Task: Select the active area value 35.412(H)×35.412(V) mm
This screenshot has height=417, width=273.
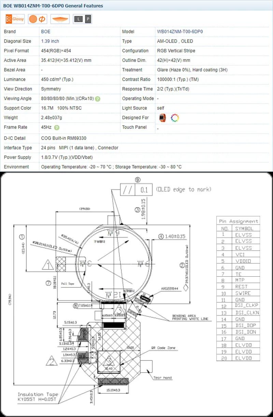Action: [66, 60]
